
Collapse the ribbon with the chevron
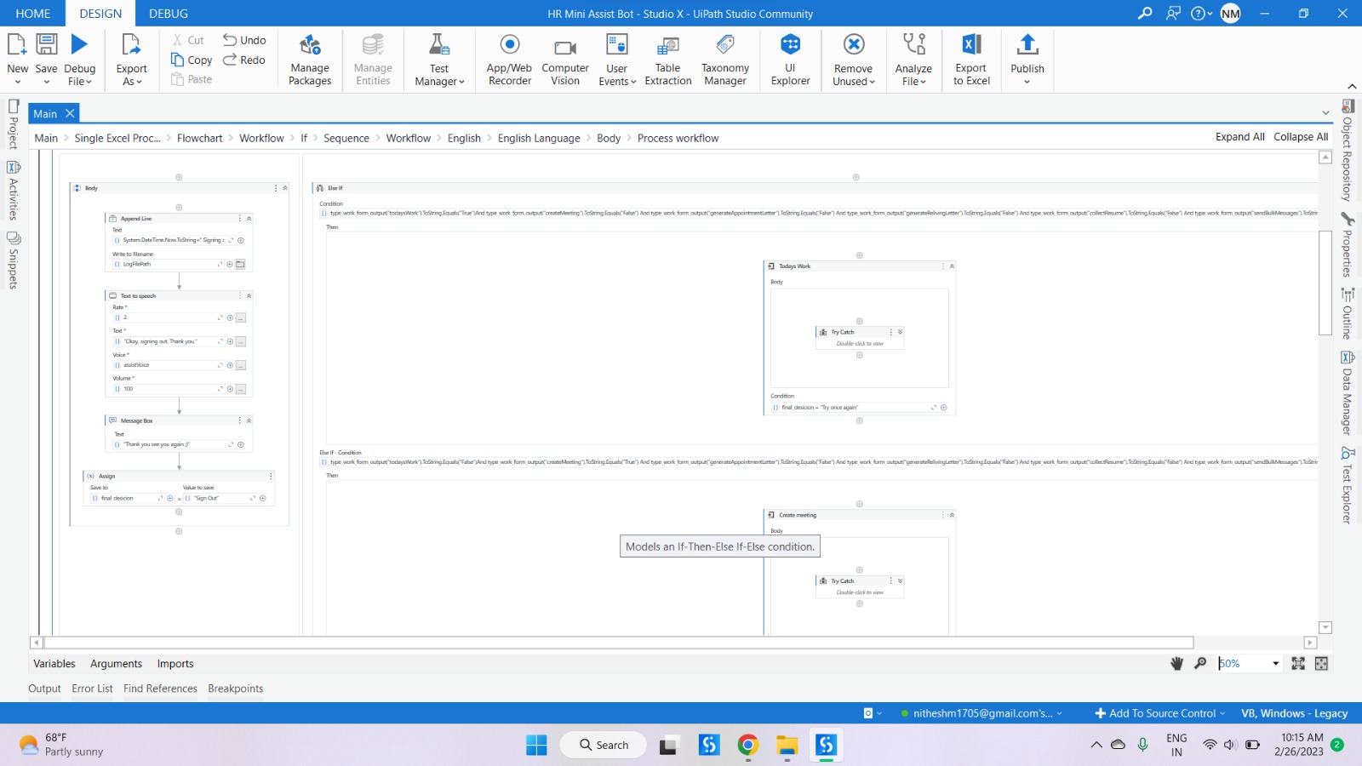(1352, 86)
